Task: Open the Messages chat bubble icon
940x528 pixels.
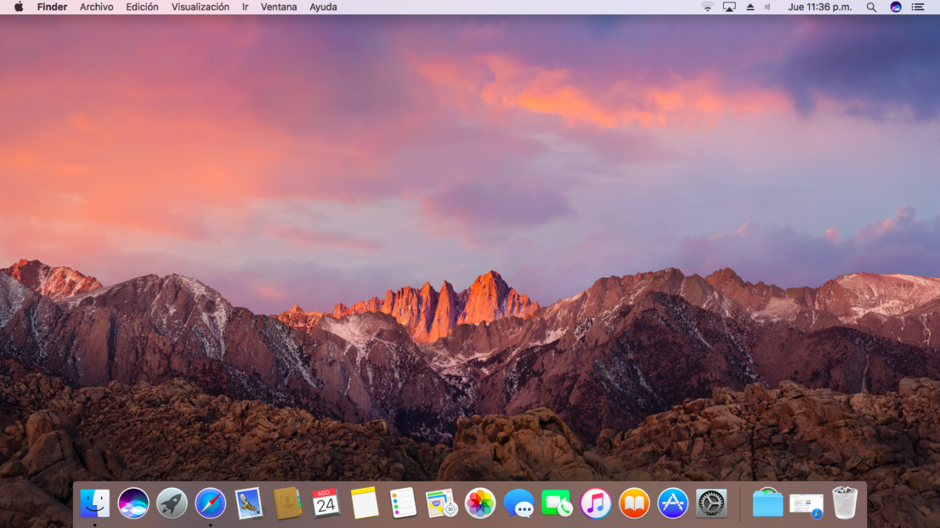Action: coord(519,503)
